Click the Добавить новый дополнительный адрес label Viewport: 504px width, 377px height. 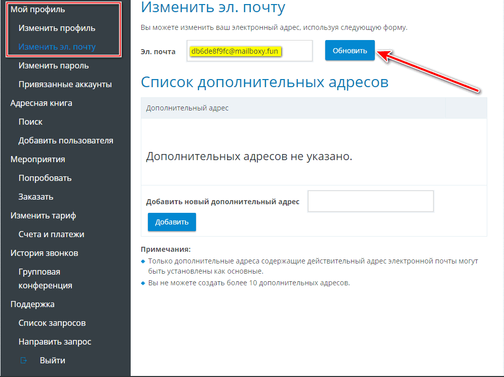tap(222, 202)
